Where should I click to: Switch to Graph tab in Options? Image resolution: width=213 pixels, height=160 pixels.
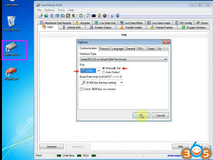click(x=151, y=49)
